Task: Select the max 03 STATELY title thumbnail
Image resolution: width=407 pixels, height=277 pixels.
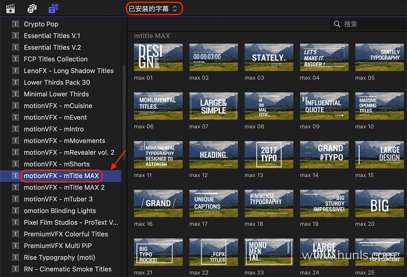Action: pyautogui.click(x=269, y=57)
